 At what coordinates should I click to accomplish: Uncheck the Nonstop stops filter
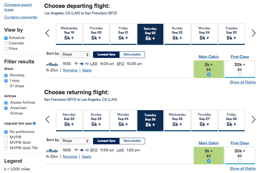(x=6, y=75)
